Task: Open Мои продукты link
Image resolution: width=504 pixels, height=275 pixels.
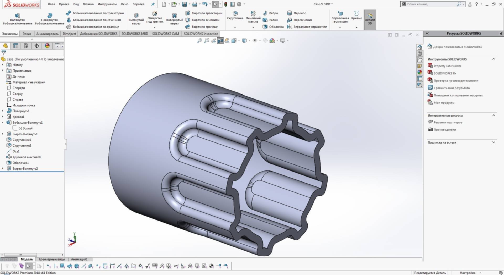Action: coord(444,103)
